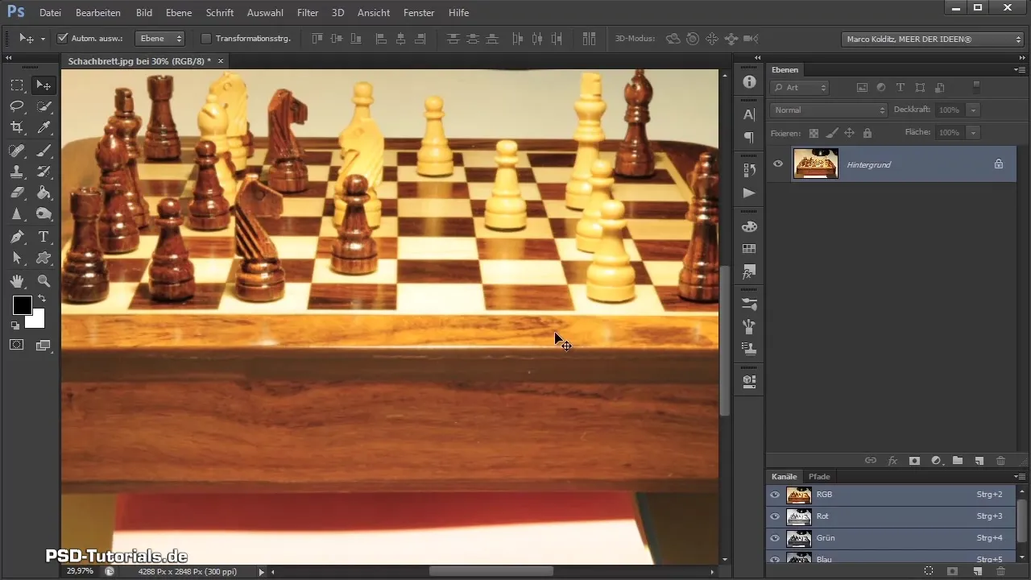
Task: Add a layer mask
Action: pos(914,461)
